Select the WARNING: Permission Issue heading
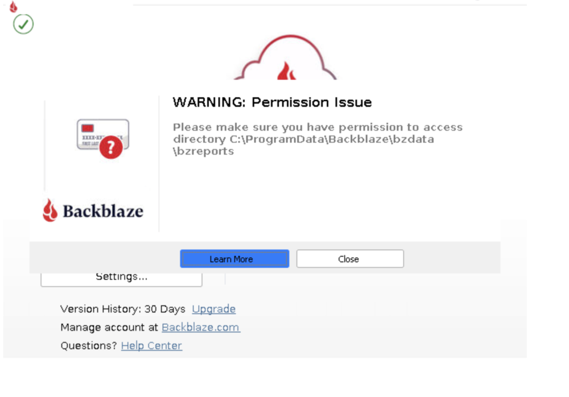The width and height of the screenshot is (569, 397). 272,102
